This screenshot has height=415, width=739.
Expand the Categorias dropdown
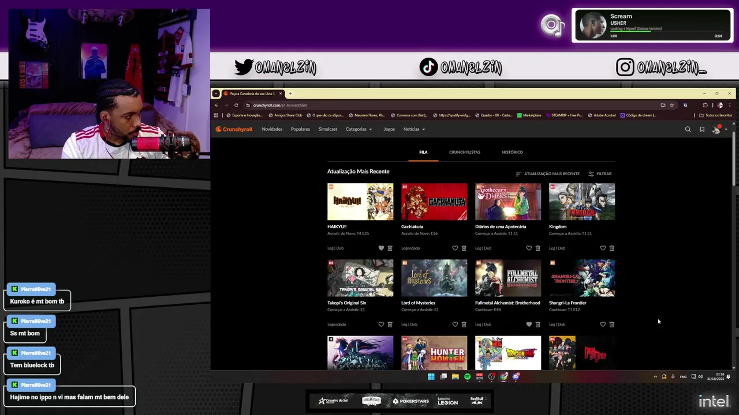(x=359, y=129)
